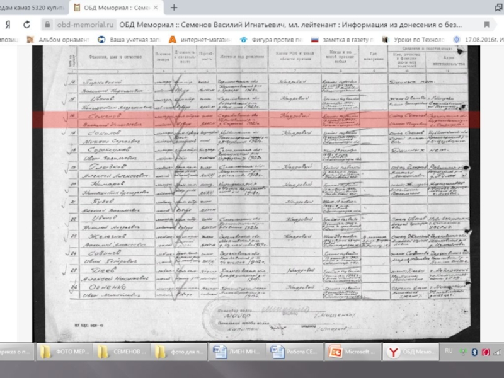Image resolution: width=504 pixels, height=378 pixels.
Task: Open the Ваша учетная зап bookmark
Action: 129,40
